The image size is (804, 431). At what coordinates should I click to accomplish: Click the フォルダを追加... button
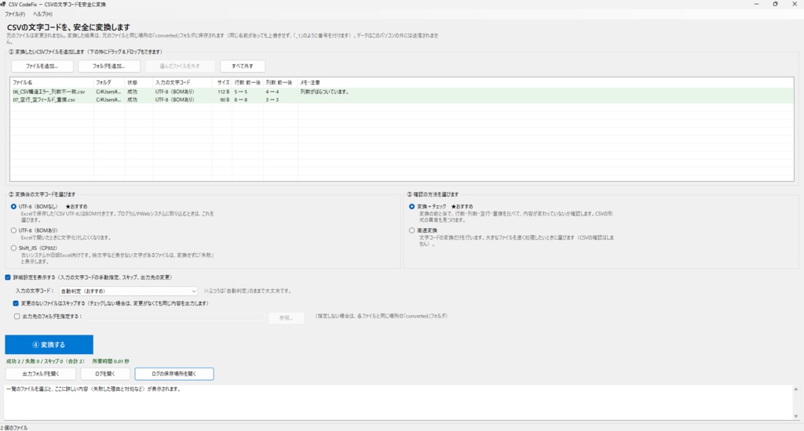(108, 66)
